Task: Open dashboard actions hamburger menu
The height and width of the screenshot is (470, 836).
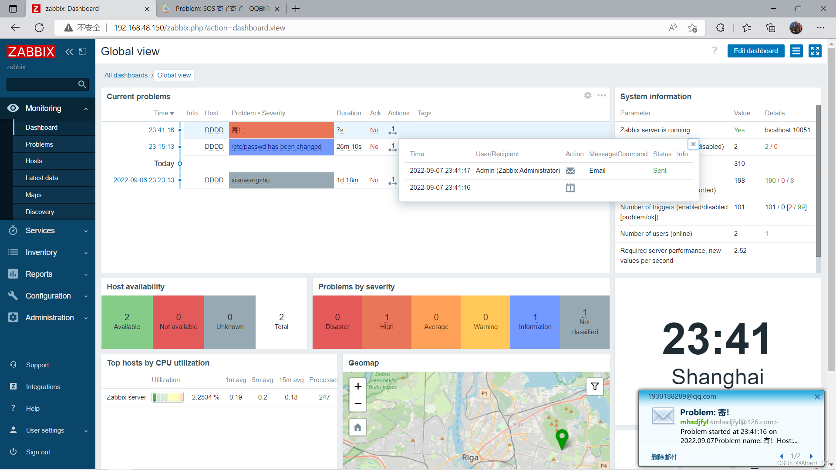Action: coord(796,51)
